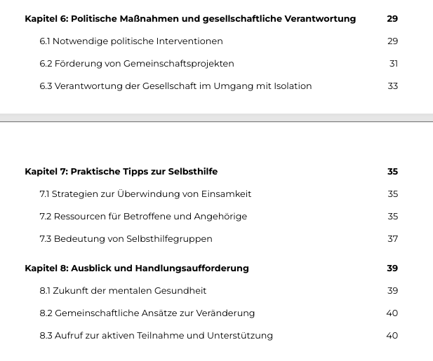Open 7.1 Strategien zur Überwindung von Einsamkeit
The image size is (433, 361).
(x=145, y=194)
